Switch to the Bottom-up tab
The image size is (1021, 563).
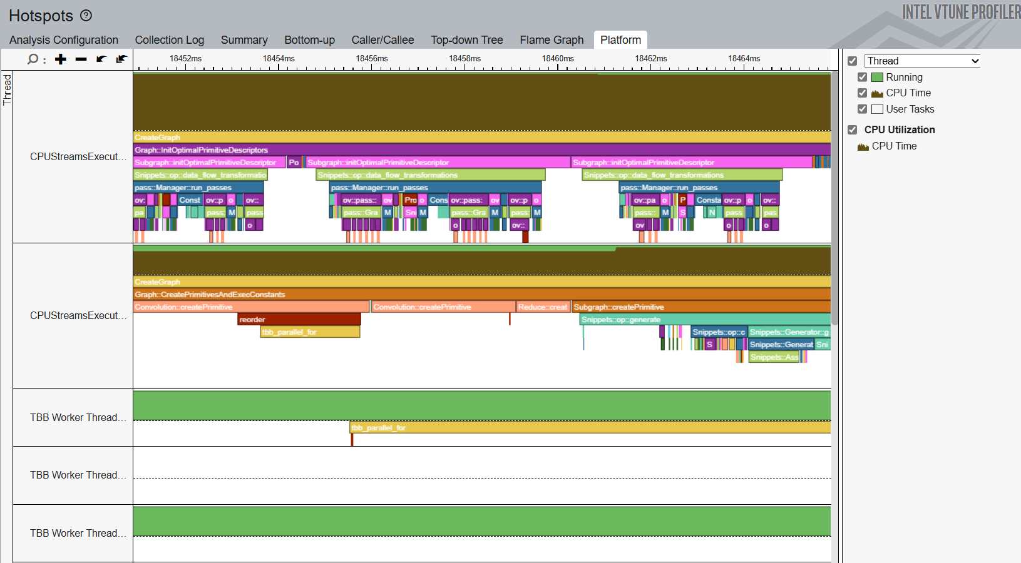point(309,40)
